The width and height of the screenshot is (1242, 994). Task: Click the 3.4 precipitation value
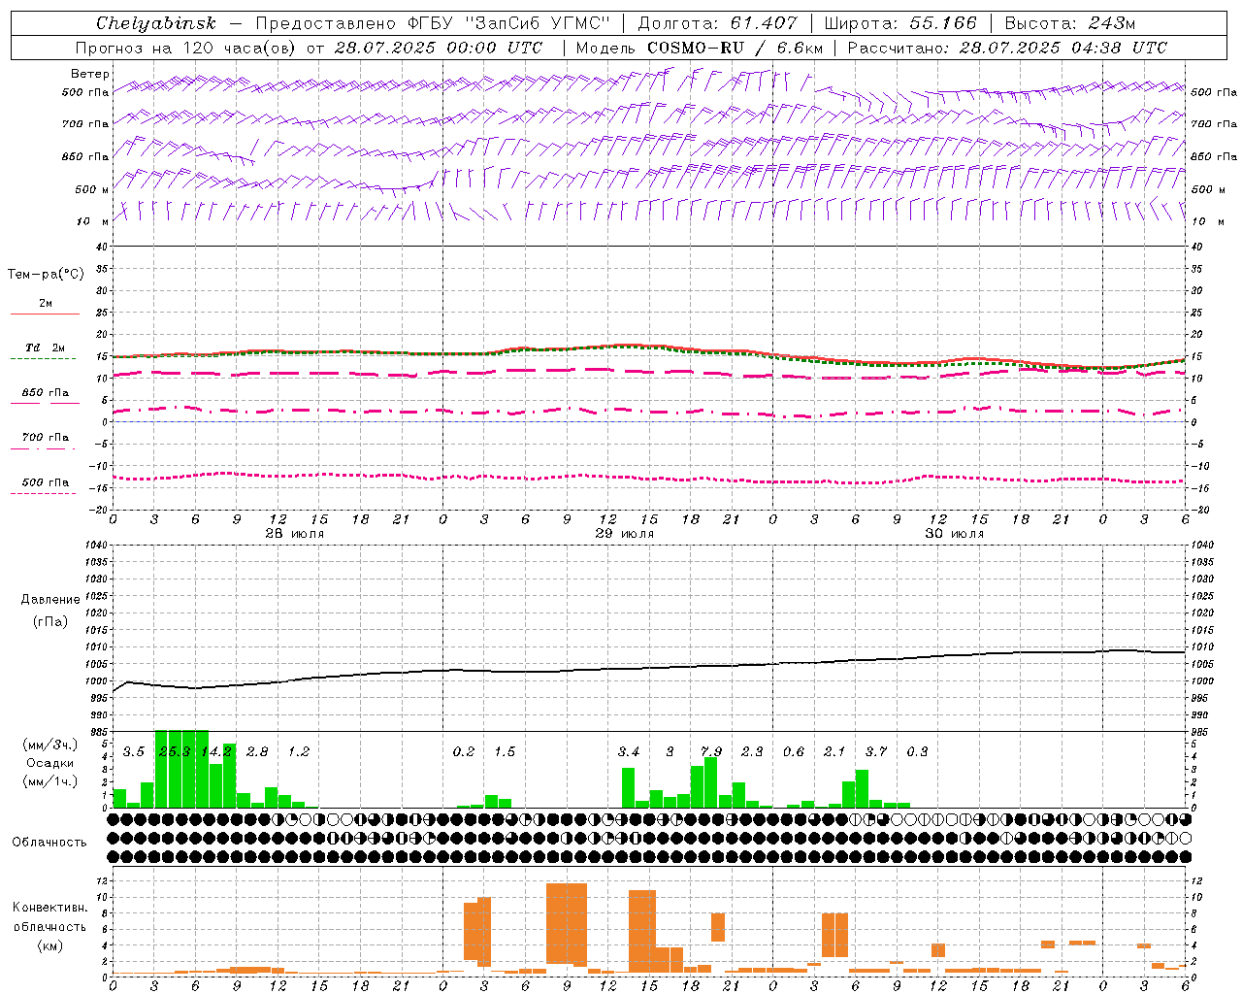(629, 752)
